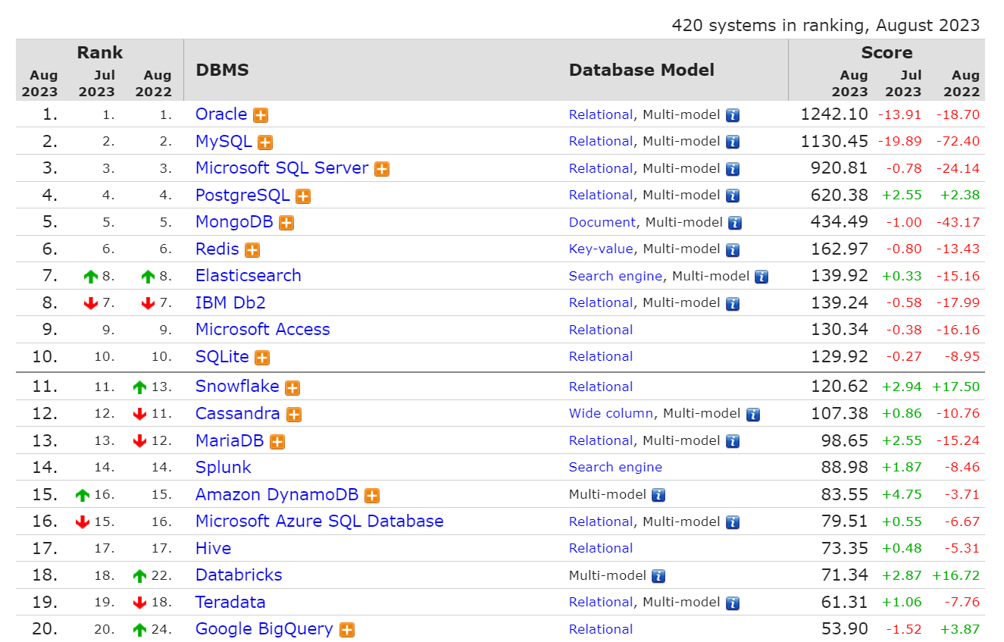Click the info icon in MongoDB row
The height and width of the screenshot is (642, 1004).
pyautogui.click(x=735, y=223)
